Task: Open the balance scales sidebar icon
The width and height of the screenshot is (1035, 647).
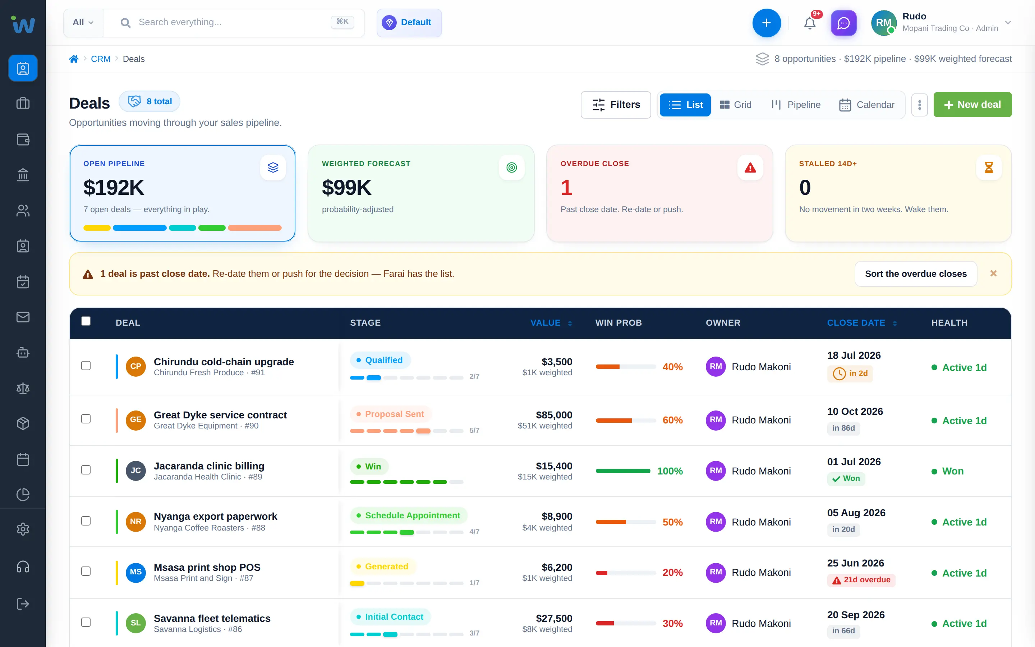Action: pyautogui.click(x=23, y=388)
